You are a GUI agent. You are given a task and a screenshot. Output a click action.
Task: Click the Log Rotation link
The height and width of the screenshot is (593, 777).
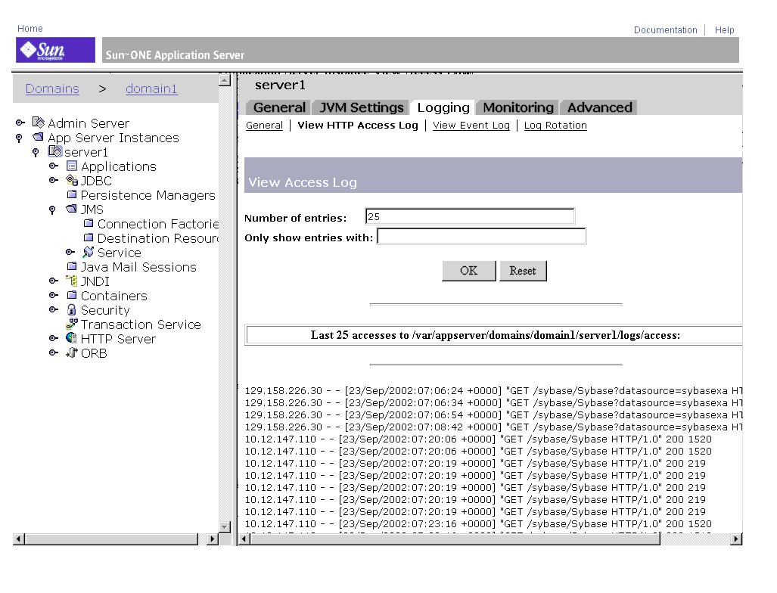point(555,126)
